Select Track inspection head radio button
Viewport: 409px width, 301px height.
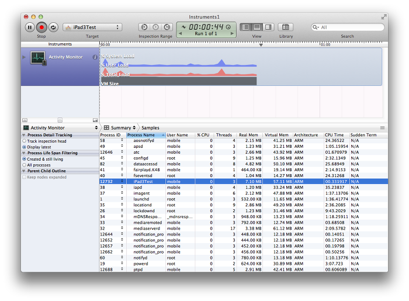coord(25,141)
